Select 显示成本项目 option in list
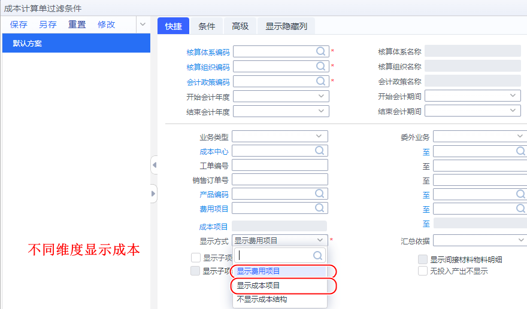This screenshot has width=527, height=309. [x=258, y=285]
